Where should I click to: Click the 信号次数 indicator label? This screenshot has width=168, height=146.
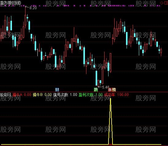click(65, 95)
